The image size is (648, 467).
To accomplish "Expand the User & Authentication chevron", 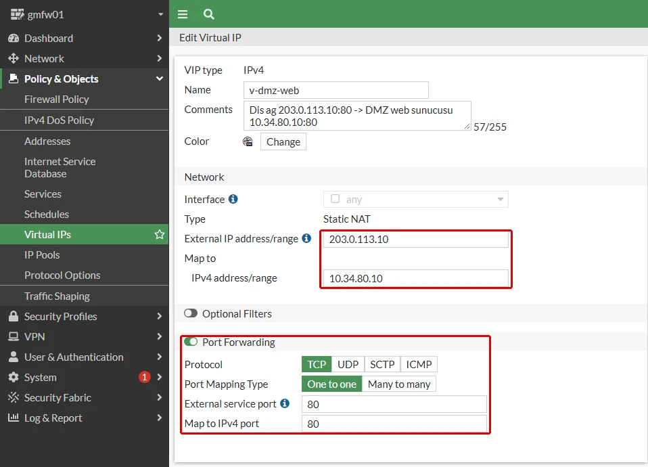I will pyautogui.click(x=160, y=357).
